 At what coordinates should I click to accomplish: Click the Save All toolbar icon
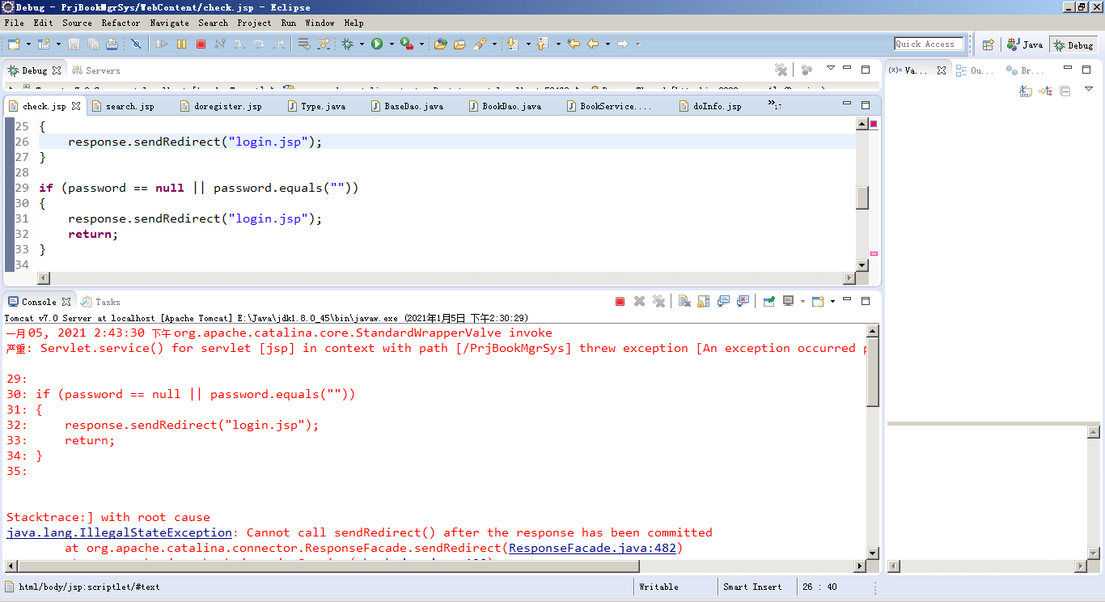[x=95, y=45]
